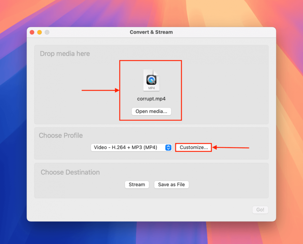The height and width of the screenshot is (244, 303).
Task: Select profile Video - H.264 + MP3 (MP4)
Action: [x=128, y=147]
